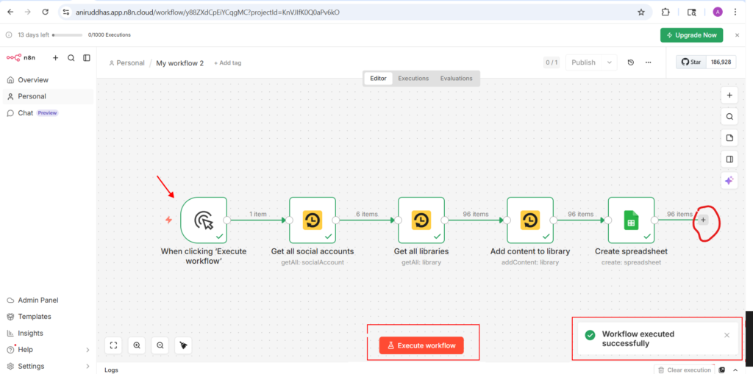Click the Publish button
The width and height of the screenshot is (753, 374).
coord(583,62)
